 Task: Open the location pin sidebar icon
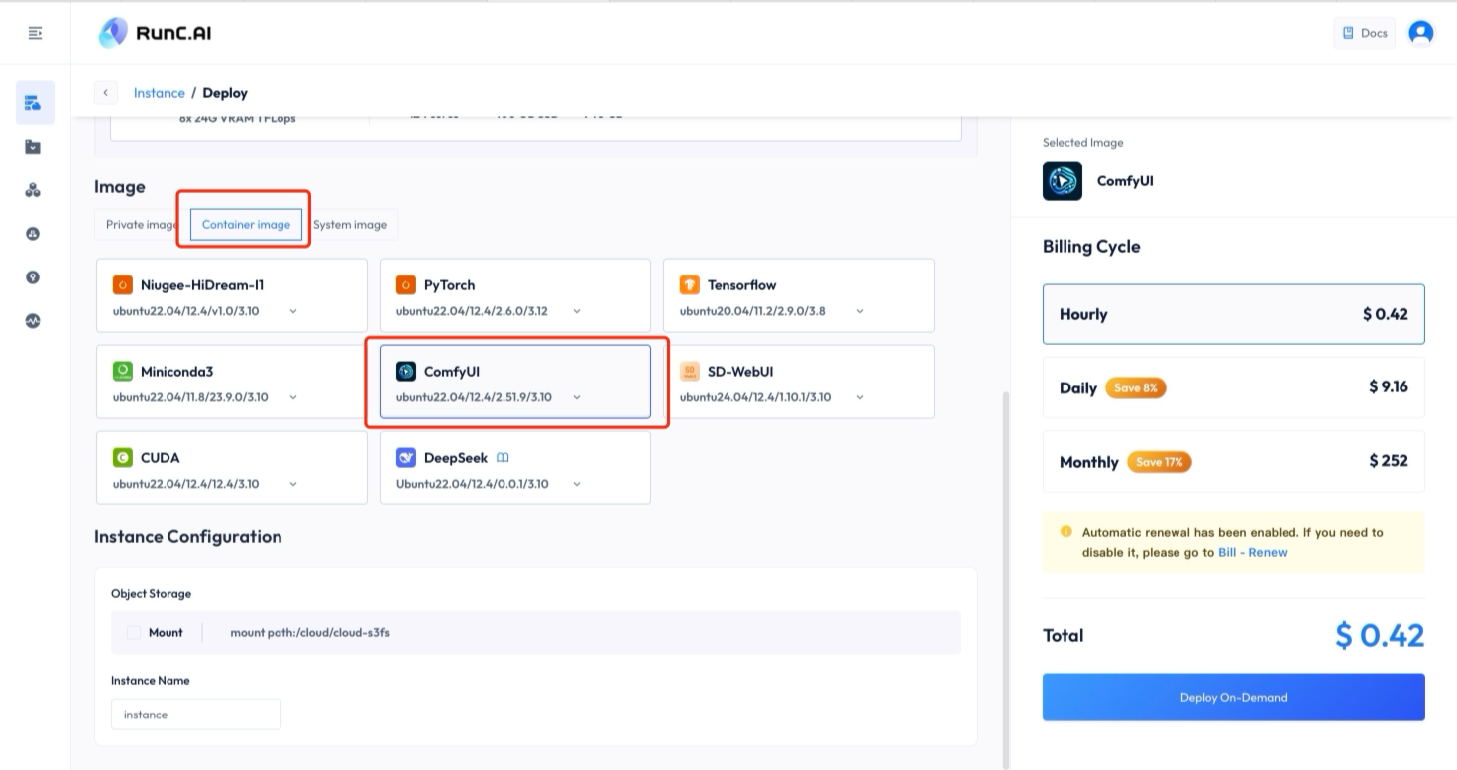pos(33,277)
